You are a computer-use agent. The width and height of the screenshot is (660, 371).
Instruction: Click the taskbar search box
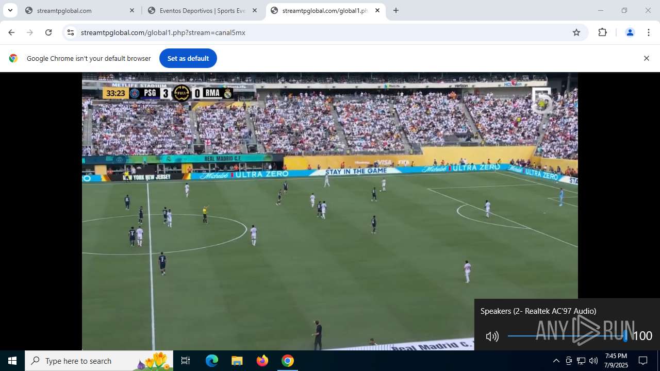pyautogui.click(x=99, y=361)
